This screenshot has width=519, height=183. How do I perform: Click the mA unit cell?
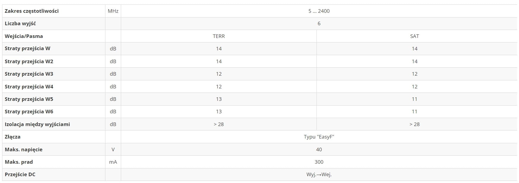pos(113,162)
